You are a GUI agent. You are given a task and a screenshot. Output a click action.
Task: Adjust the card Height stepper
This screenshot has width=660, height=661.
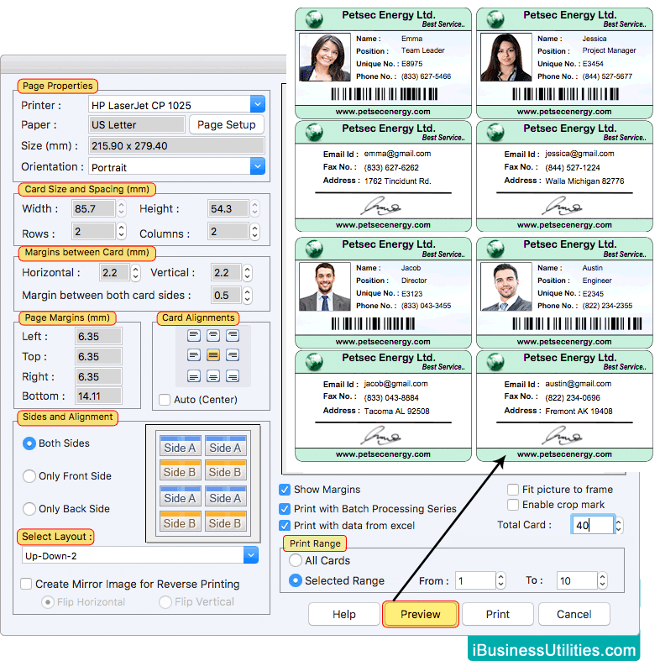[x=255, y=208]
